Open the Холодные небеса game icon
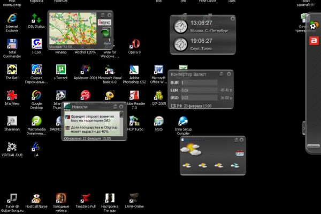Image resolution: width=321 pixels, height=214 pixels. point(61,198)
